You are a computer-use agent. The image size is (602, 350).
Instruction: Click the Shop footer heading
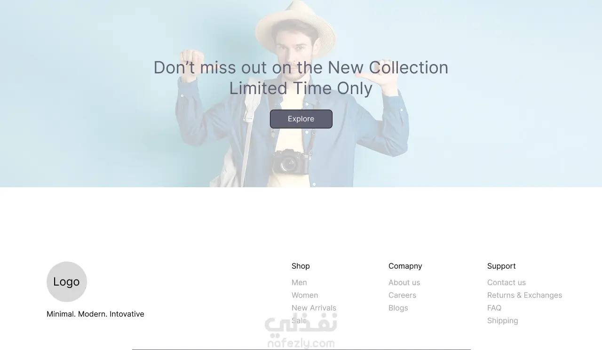(301, 266)
